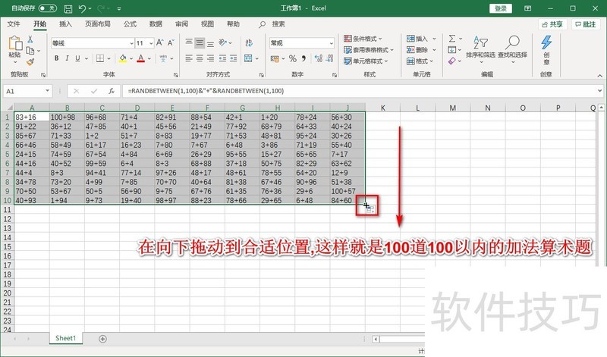Click the Format Painter brush icon
The image size is (607, 357).
tap(30, 62)
